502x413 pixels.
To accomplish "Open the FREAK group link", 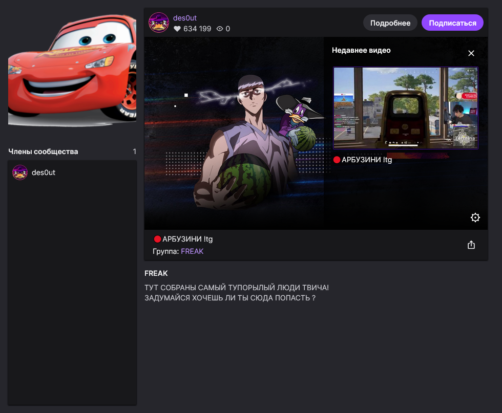I will click(x=192, y=251).
